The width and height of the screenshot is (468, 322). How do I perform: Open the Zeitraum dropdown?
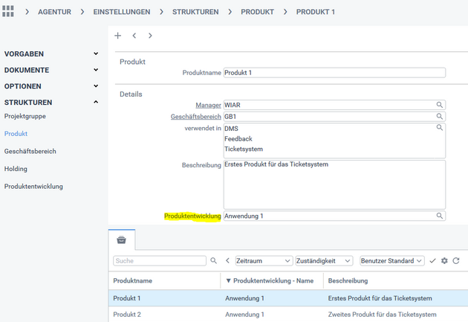point(264,261)
